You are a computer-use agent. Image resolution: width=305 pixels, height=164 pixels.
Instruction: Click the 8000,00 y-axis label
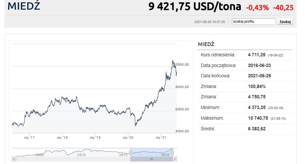182,87
